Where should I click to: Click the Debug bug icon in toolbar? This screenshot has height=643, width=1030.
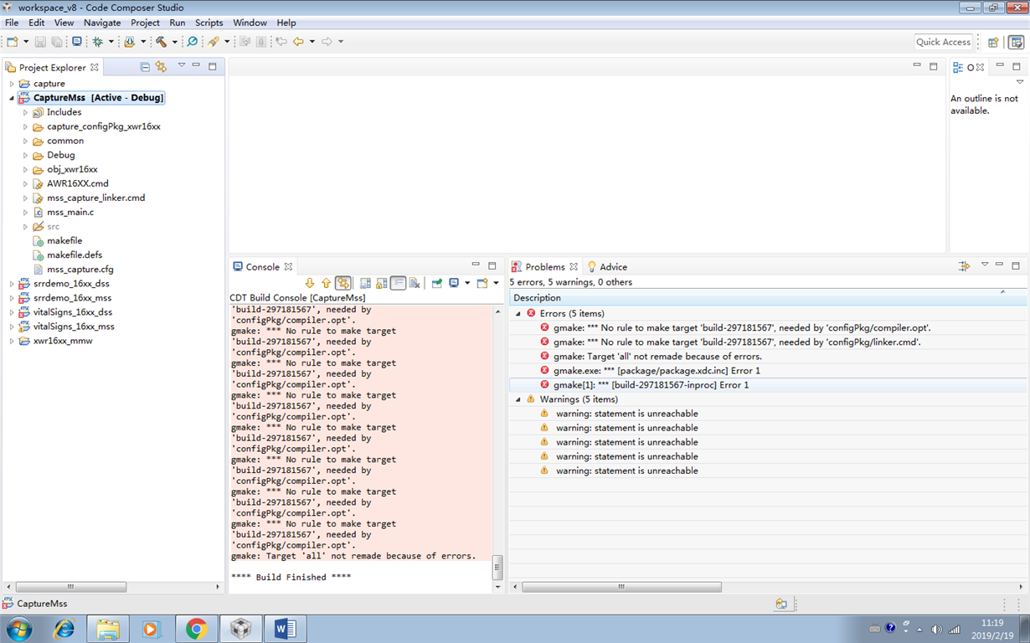pyautogui.click(x=98, y=41)
